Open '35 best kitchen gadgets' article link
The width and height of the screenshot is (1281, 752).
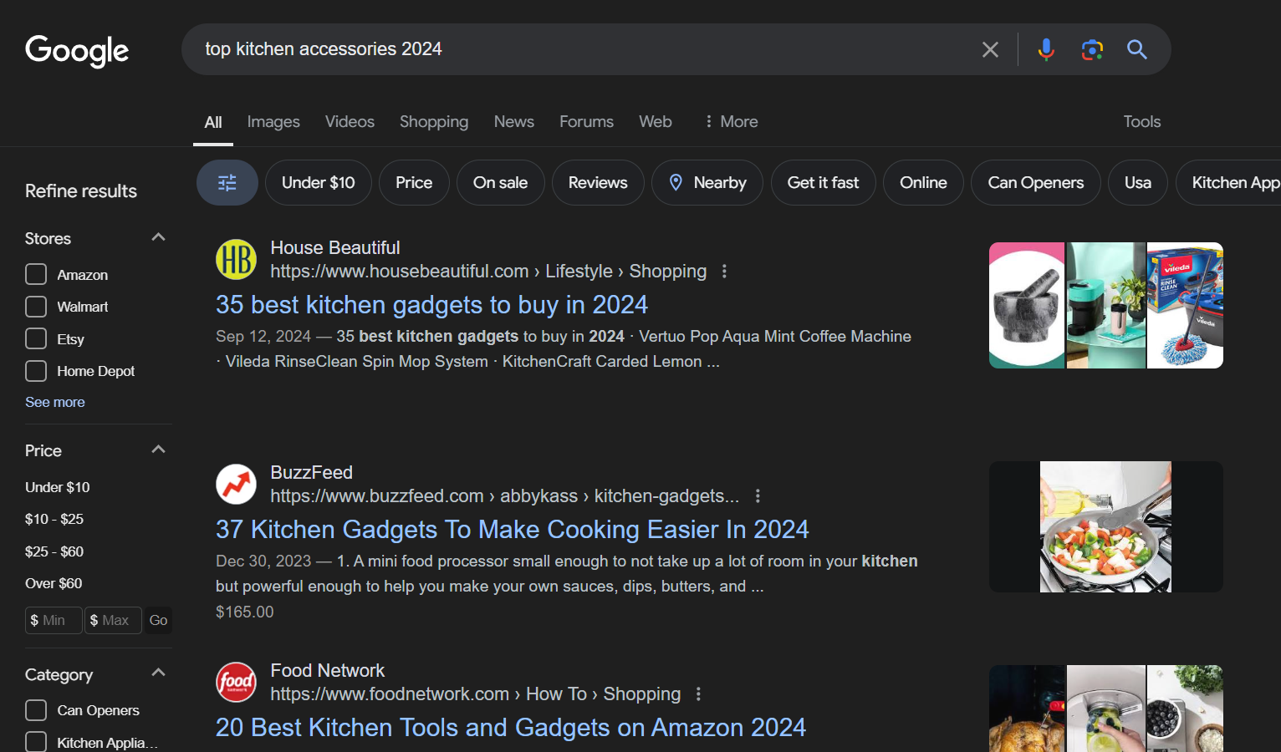pos(431,305)
